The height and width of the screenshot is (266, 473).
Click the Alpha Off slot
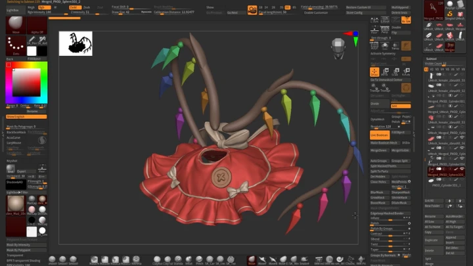(37, 26)
